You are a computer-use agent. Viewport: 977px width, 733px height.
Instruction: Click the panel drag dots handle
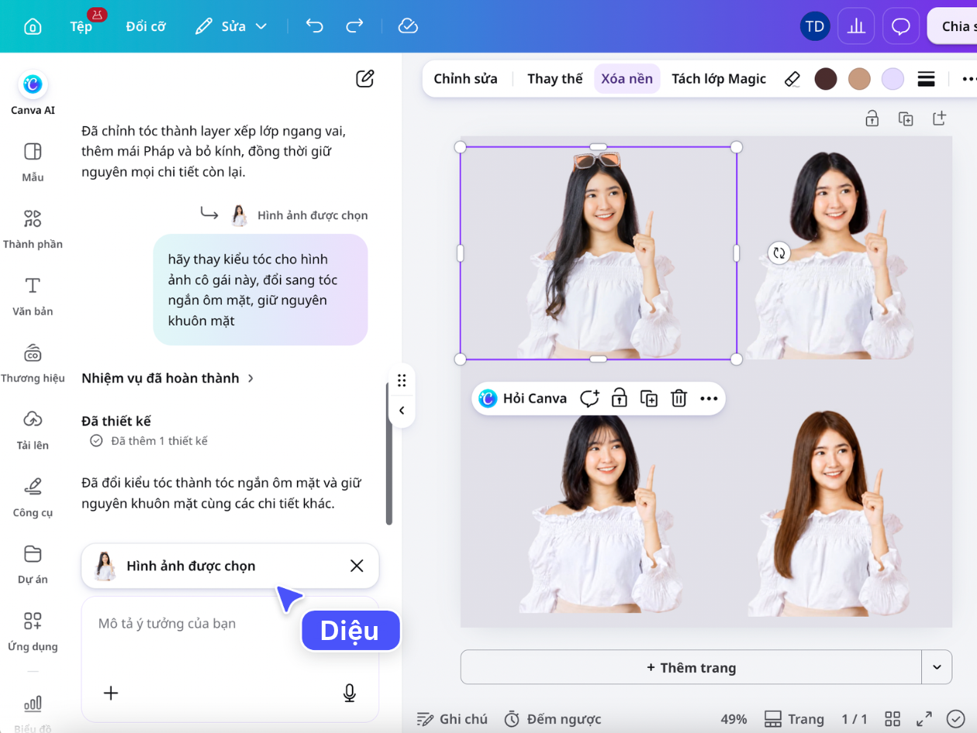pyautogui.click(x=402, y=380)
